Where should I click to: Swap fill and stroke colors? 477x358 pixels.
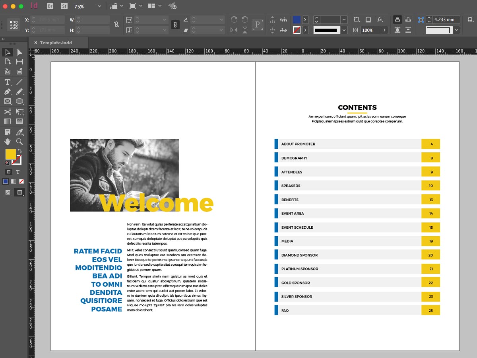point(20,151)
